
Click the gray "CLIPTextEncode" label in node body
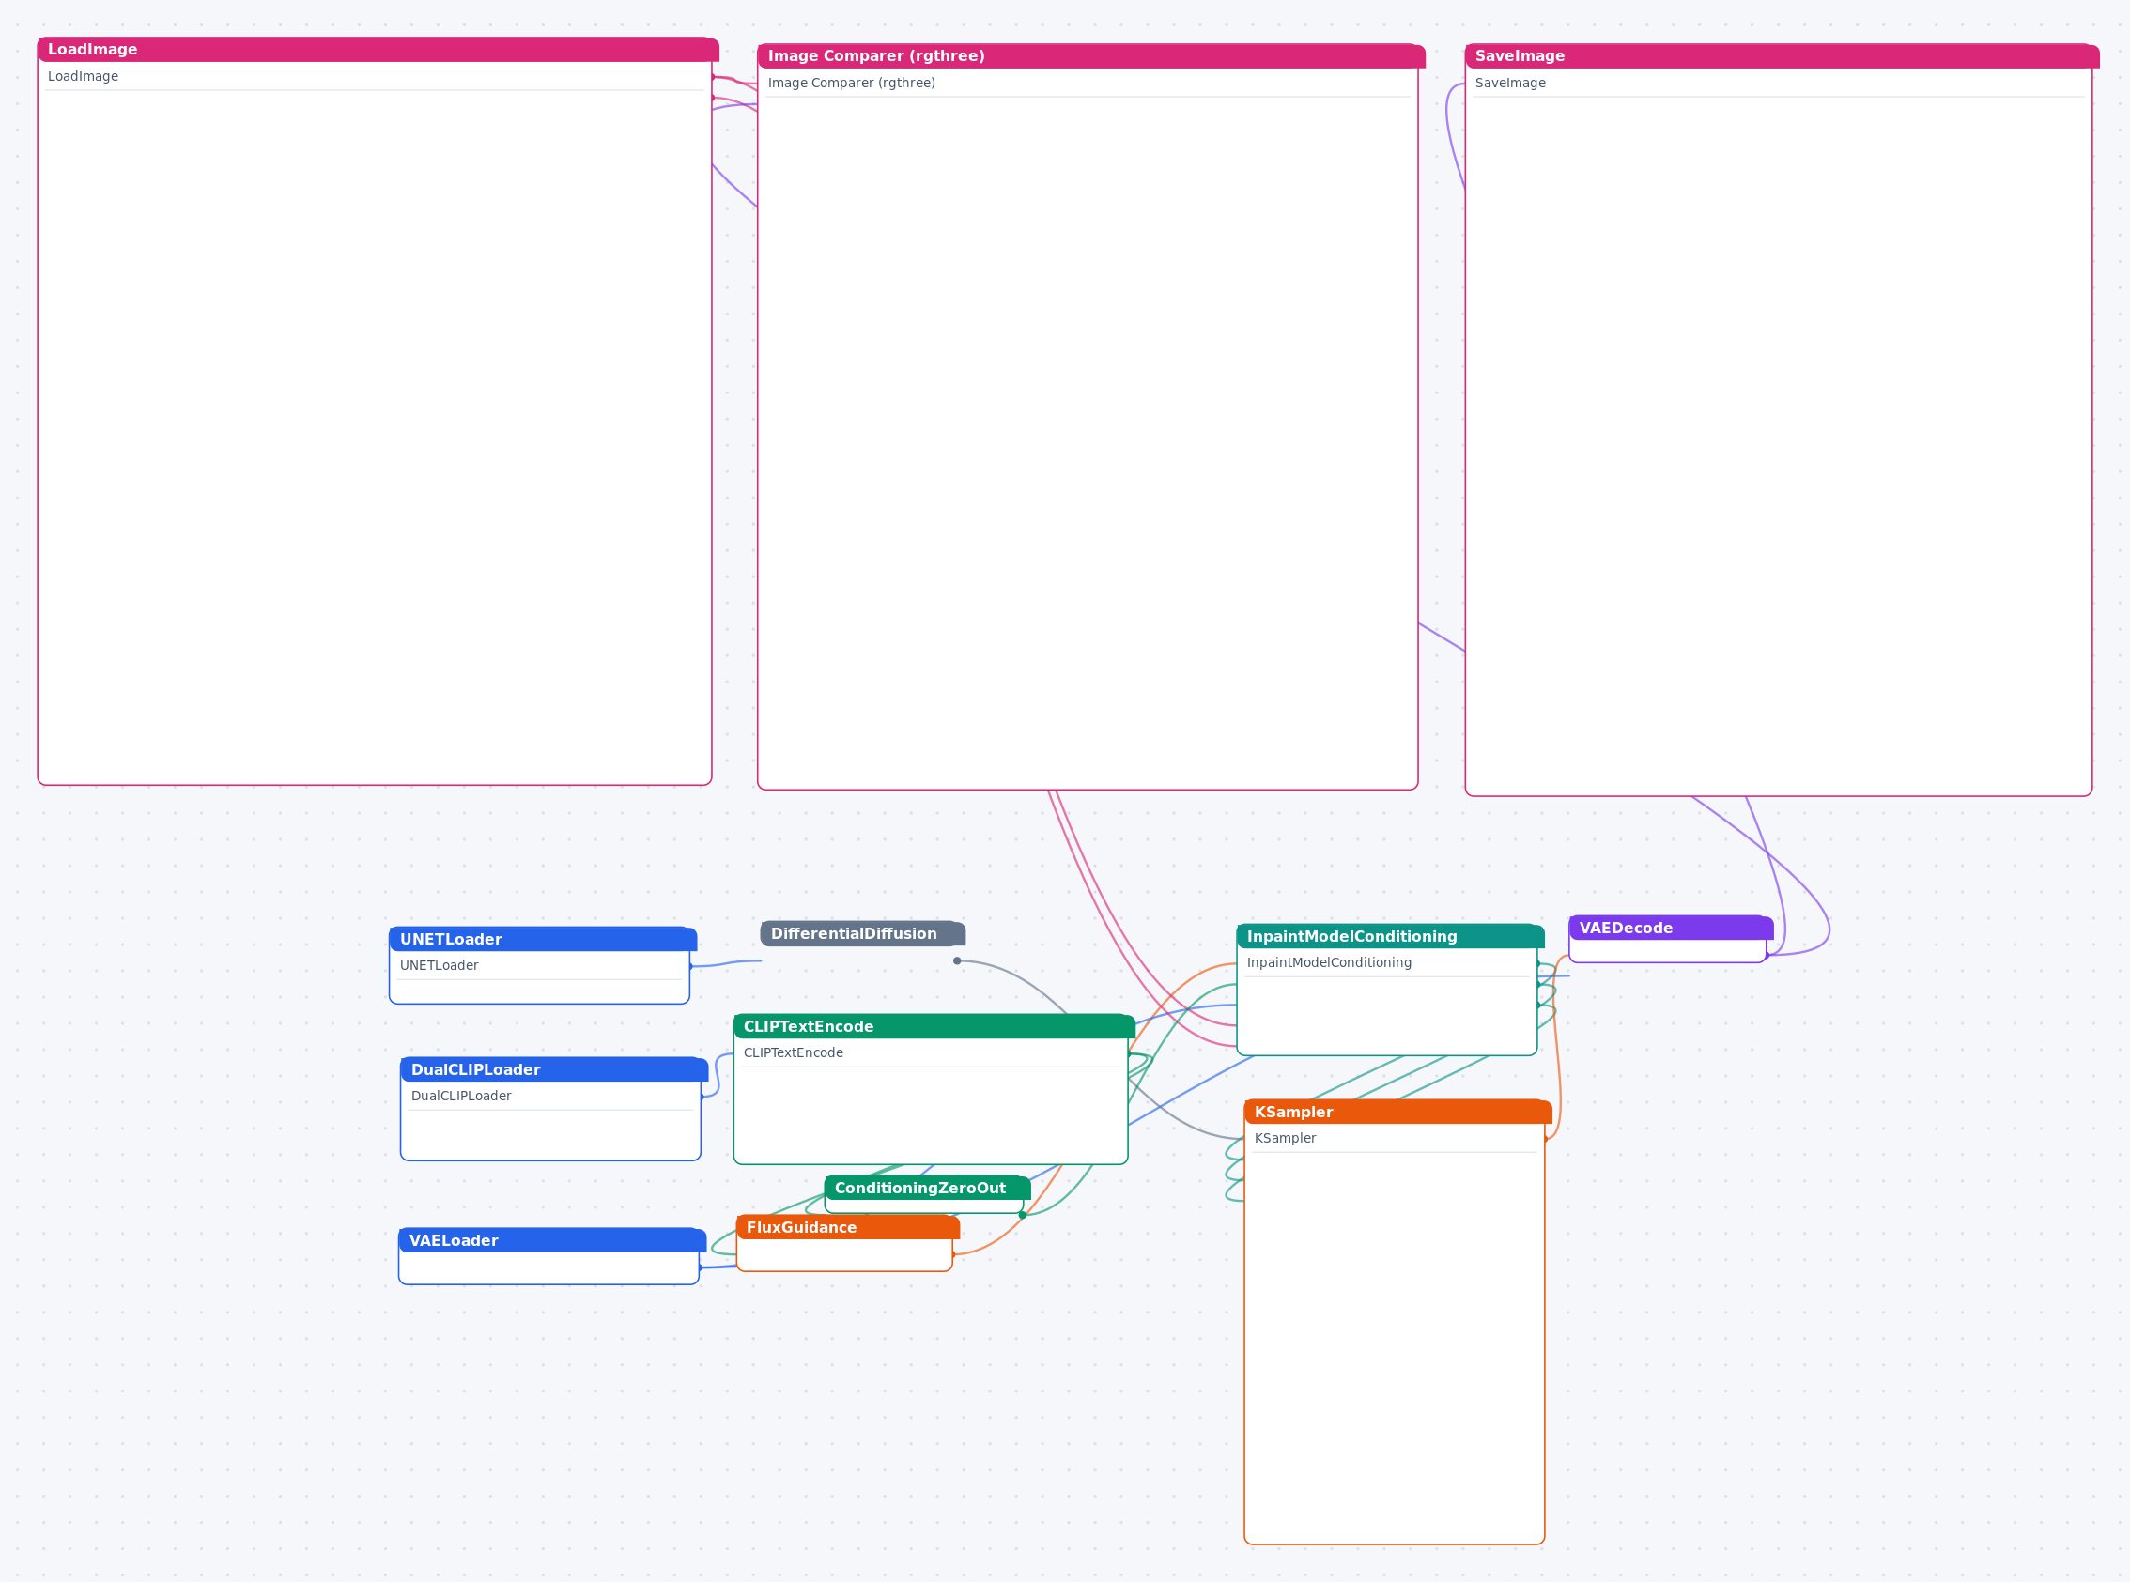pos(793,1052)
